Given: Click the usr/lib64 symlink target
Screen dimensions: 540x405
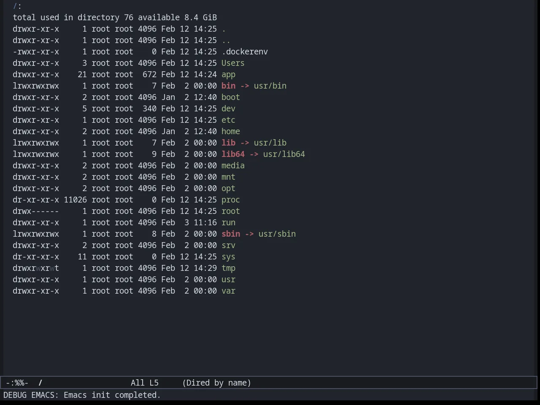Looking at the screenshot, I should 284,154.
